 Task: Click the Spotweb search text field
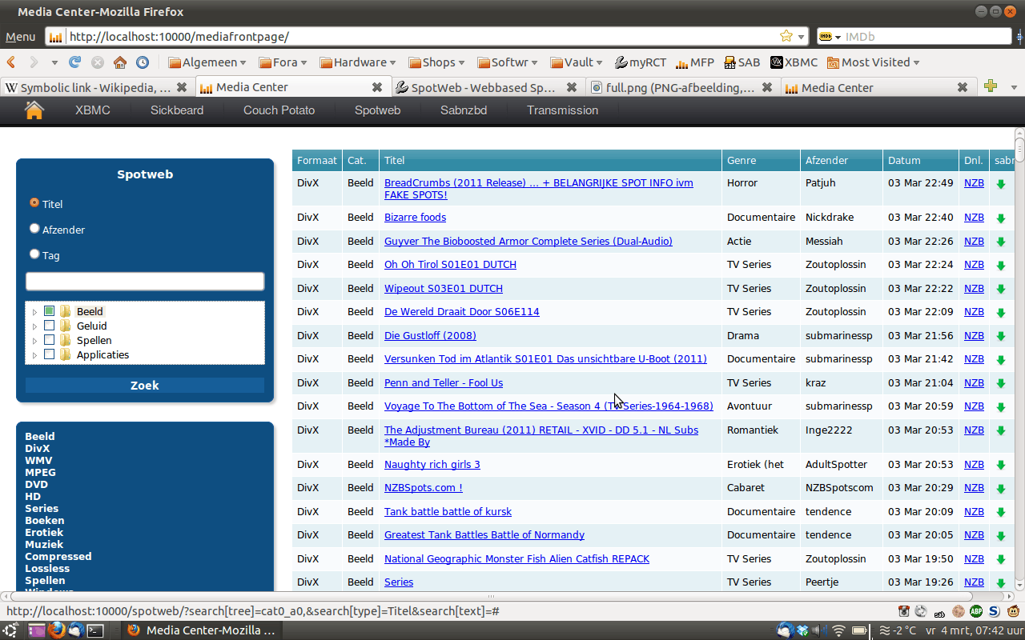(x=145, y=282)
